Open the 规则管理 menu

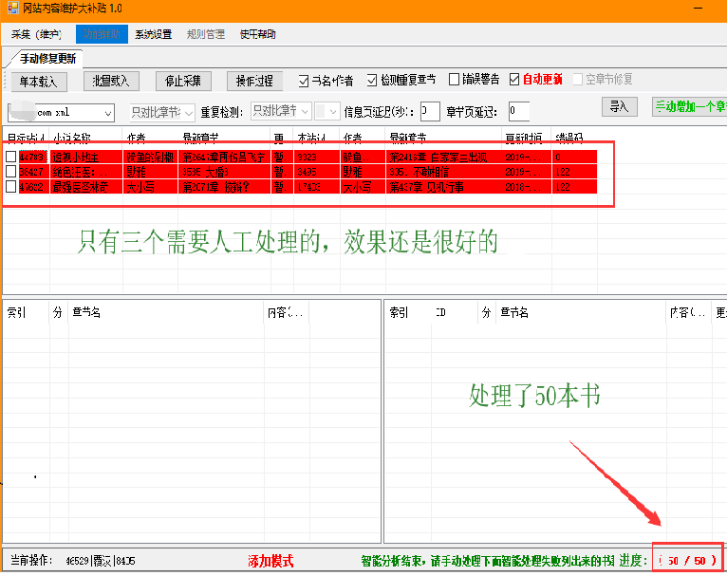tap(206, 35)
